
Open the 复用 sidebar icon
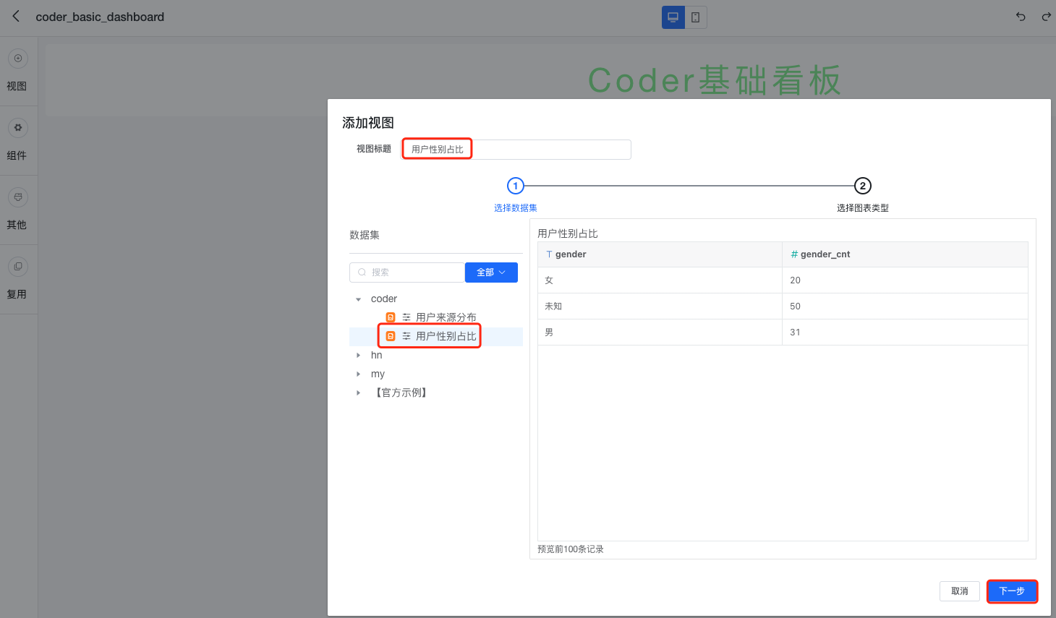tap(18, 267)
